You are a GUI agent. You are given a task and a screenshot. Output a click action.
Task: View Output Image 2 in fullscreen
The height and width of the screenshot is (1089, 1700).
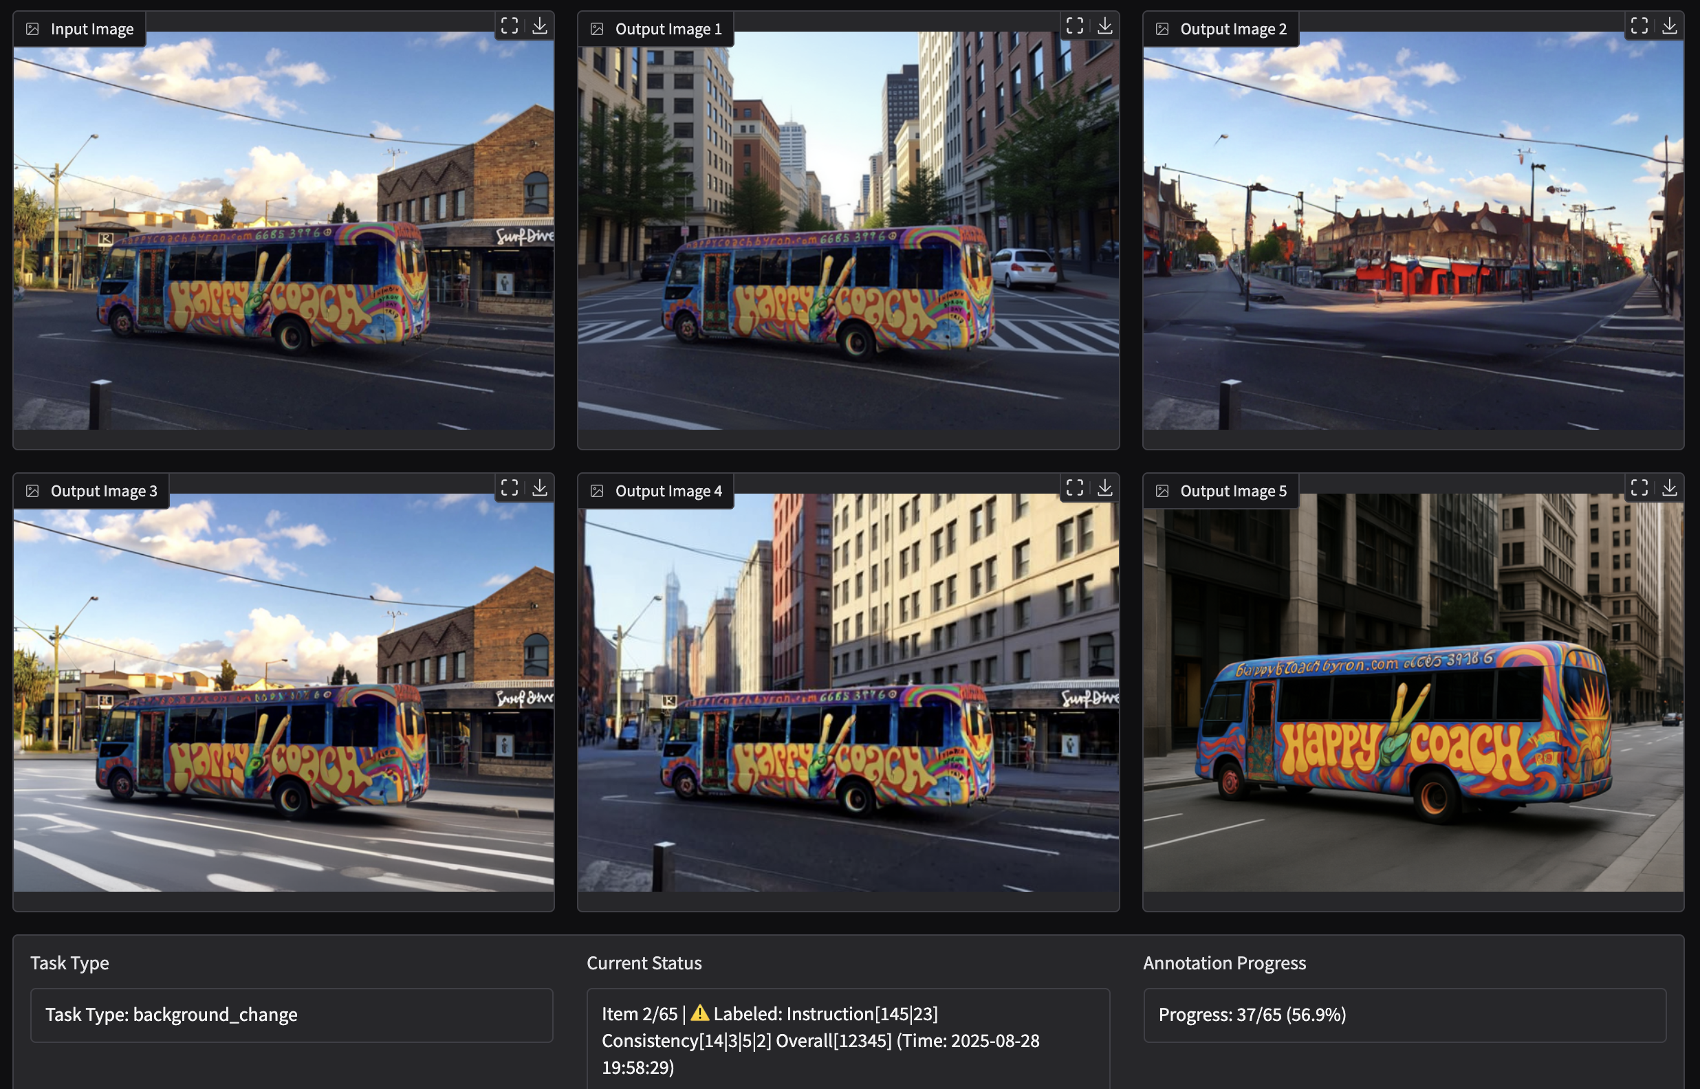click(x=1640, y=26)
